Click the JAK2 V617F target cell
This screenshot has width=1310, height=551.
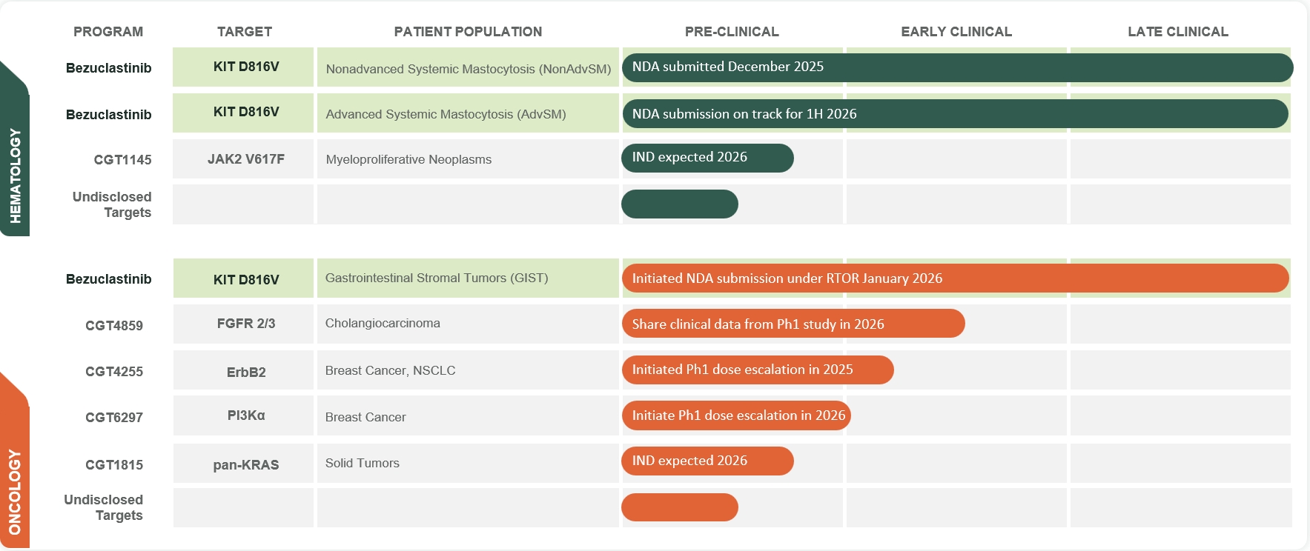tap(245, 159)
